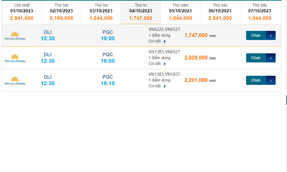
Task: Click arrow icon on first Chọn button
Action: 271,35
